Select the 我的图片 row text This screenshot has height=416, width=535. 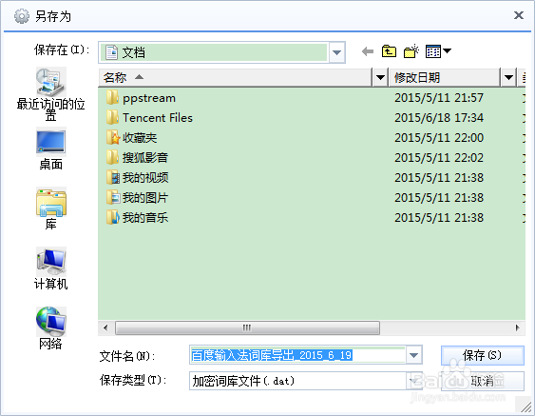(x=145, y=198)
